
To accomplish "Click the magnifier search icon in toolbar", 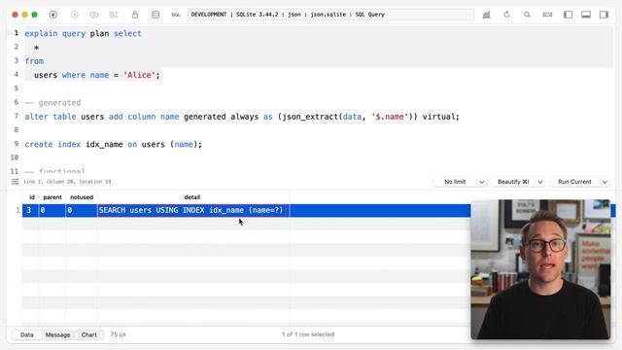I will click(x=527, y=15).
